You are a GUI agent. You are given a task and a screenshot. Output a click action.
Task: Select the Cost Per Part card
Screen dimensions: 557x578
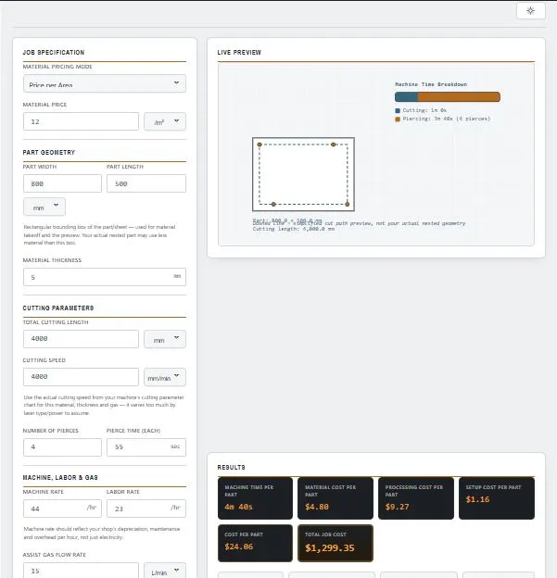tap(255, 543)
